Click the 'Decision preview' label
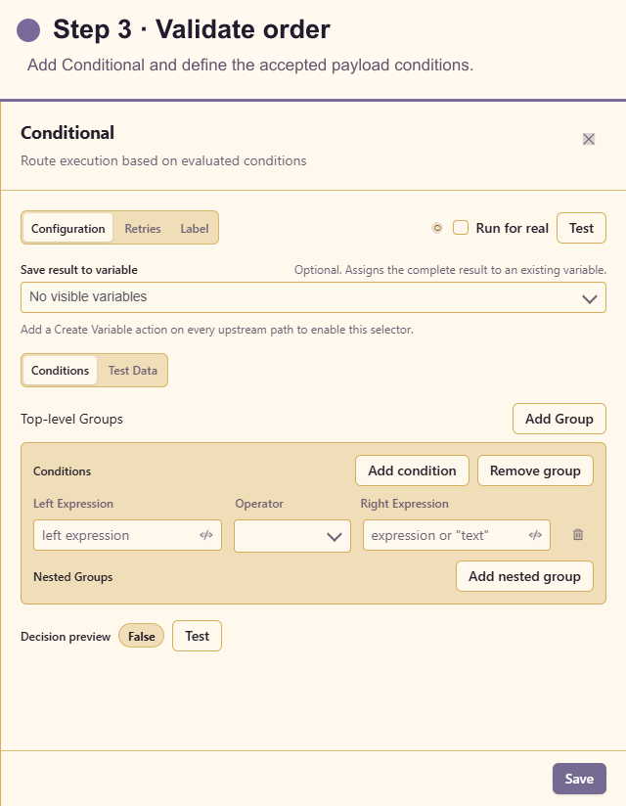The width and height of the screenshot is (626, 806). pos(66,637)
